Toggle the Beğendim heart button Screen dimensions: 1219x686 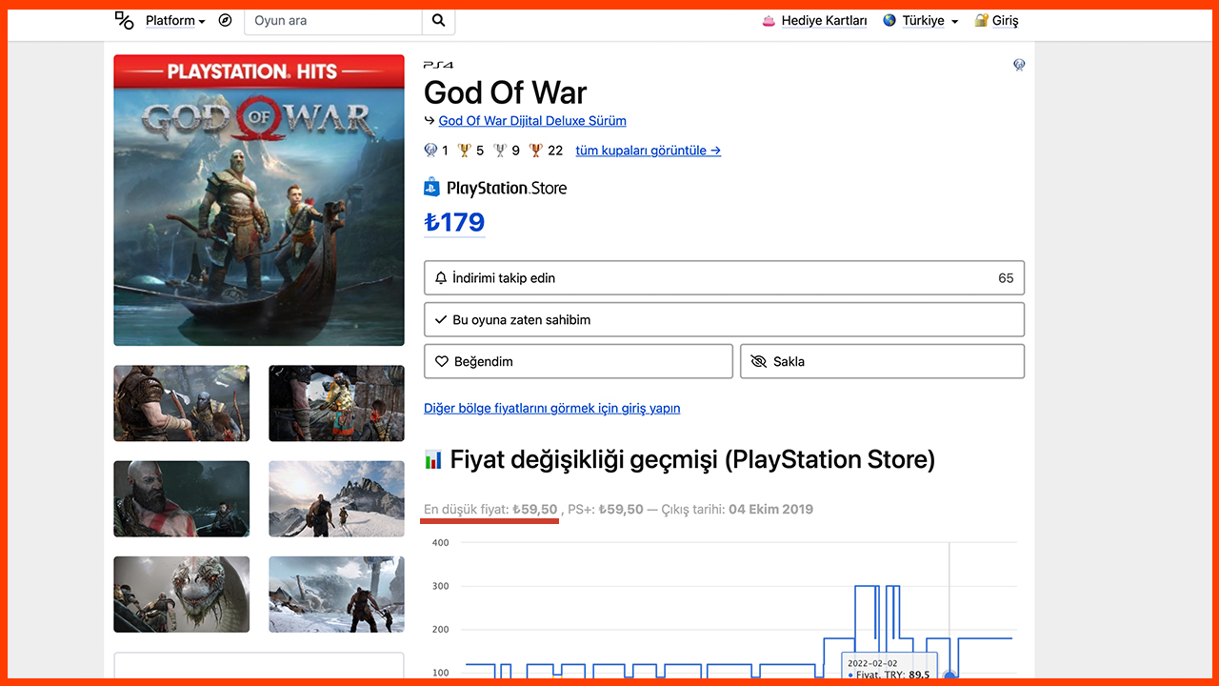(x=578, y=362)
